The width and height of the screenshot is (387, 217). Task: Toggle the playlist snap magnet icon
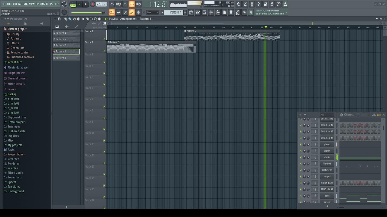59,19
